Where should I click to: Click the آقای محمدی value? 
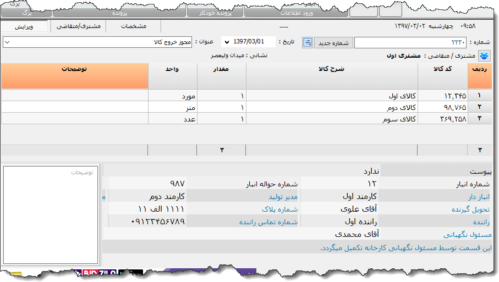357,234
